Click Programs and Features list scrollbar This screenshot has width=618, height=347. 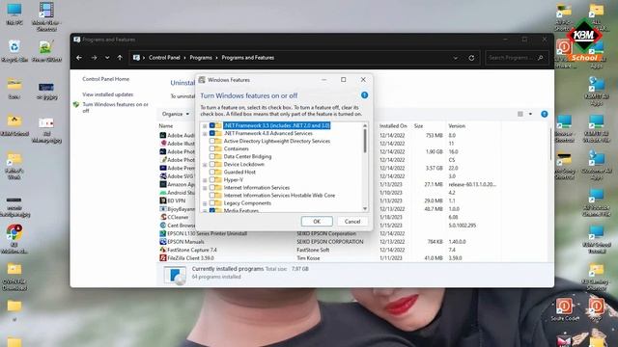[x=550, y=144]
